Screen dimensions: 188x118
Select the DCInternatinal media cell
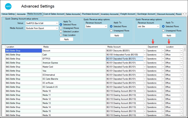pos(74,75)
